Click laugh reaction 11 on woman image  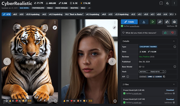[79, 101]
